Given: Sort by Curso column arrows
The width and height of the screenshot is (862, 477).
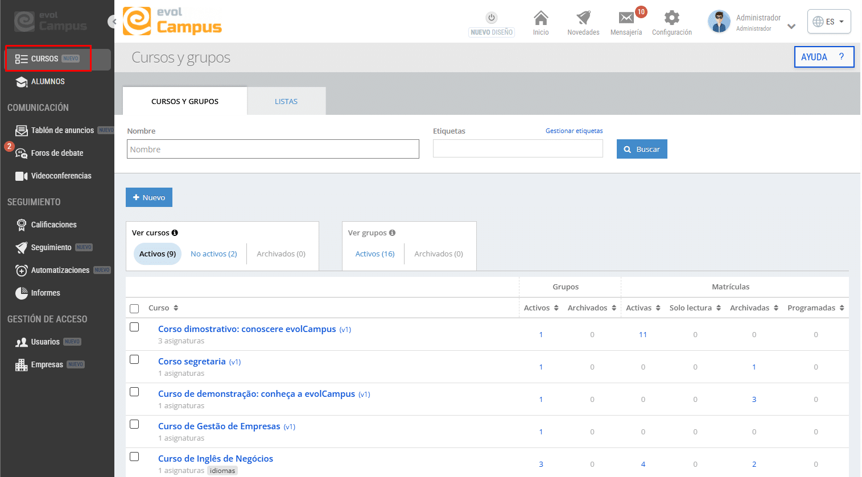Looking at the screenshot, I should point(176,308).
